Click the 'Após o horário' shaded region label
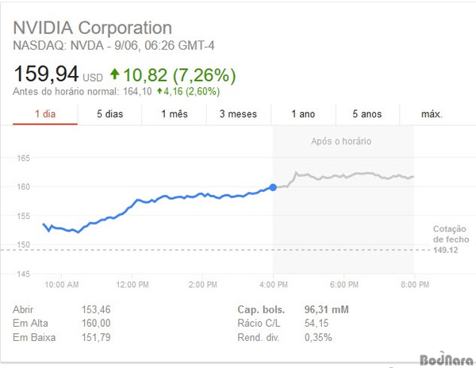The width and height of the screenshot is (476, 368). point(340,141)
